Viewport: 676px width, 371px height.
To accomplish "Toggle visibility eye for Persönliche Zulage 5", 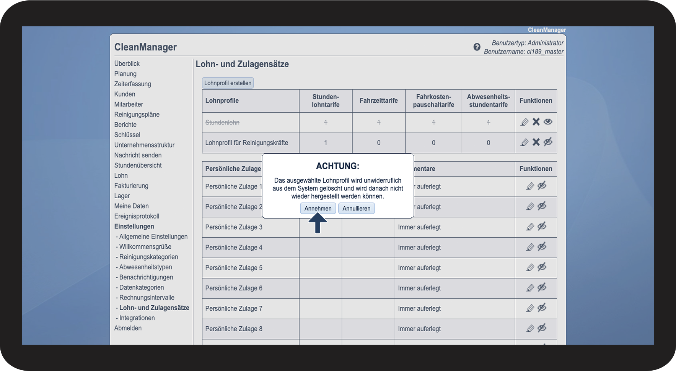I will click(542, 267).
